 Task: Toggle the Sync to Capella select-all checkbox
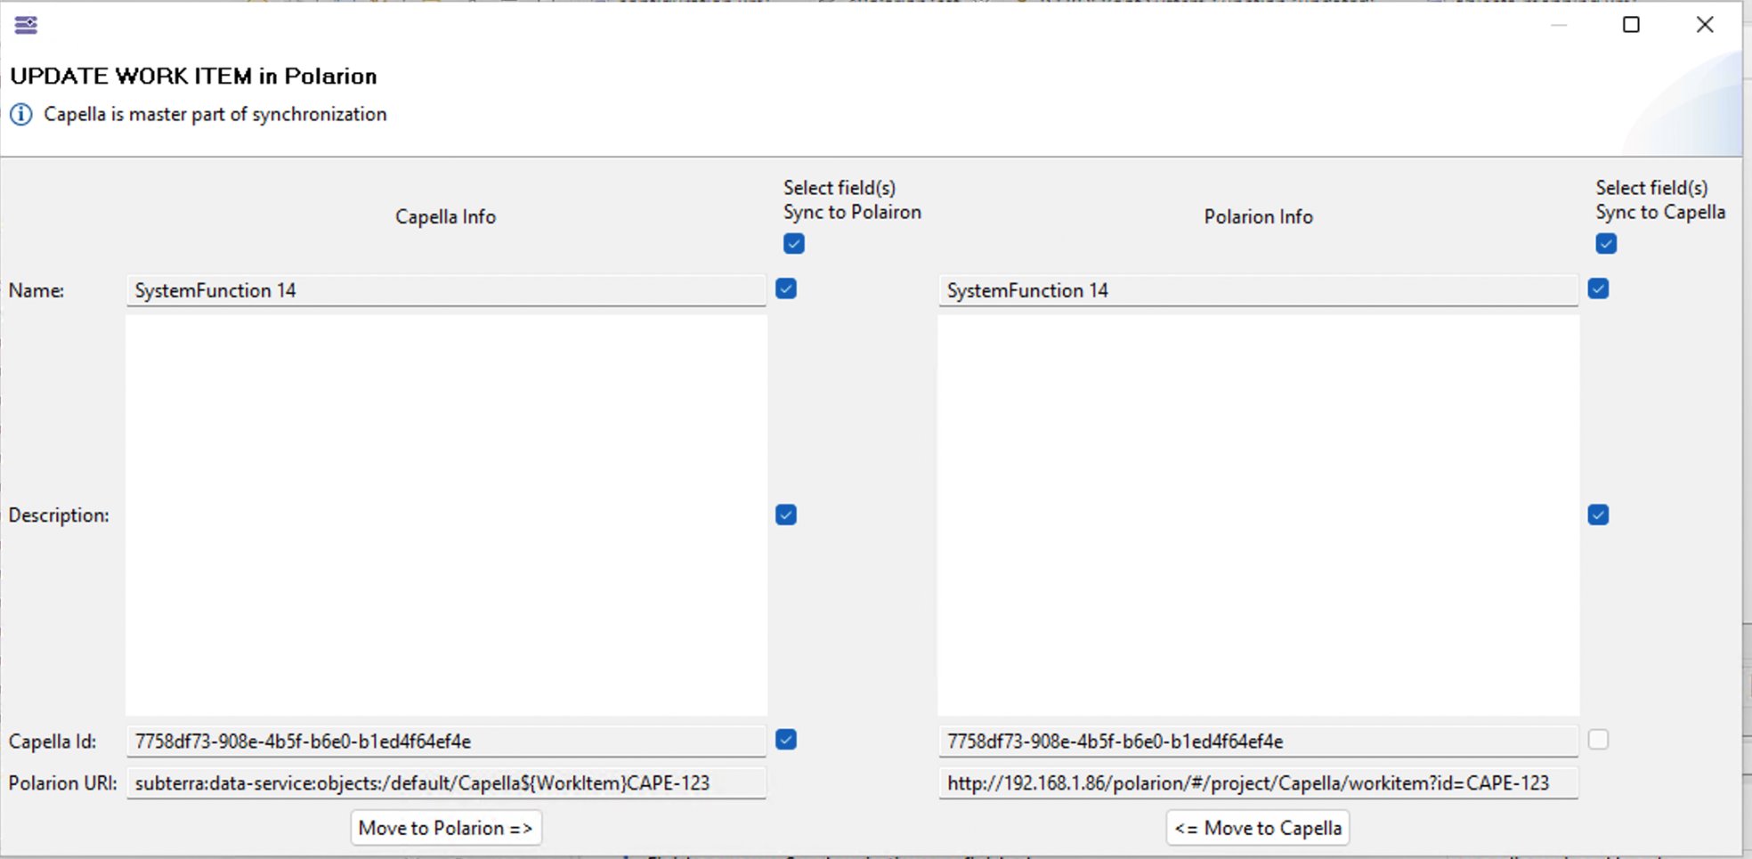click(x=1606, y=244)
